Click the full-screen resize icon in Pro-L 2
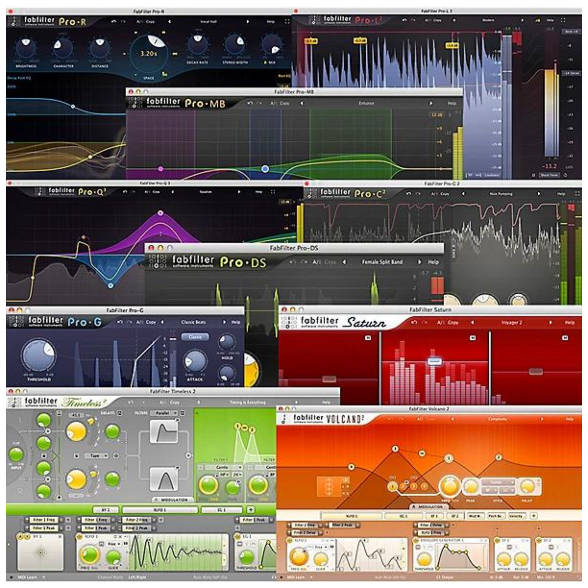 (x=563, y=20)
